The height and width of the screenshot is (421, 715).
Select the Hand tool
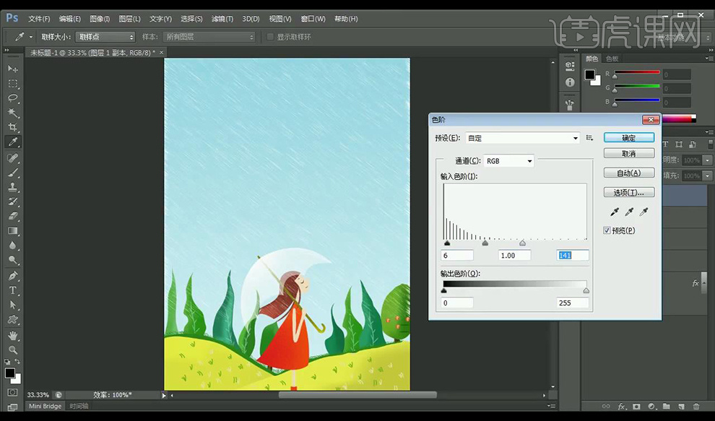(x=13, y=336)
